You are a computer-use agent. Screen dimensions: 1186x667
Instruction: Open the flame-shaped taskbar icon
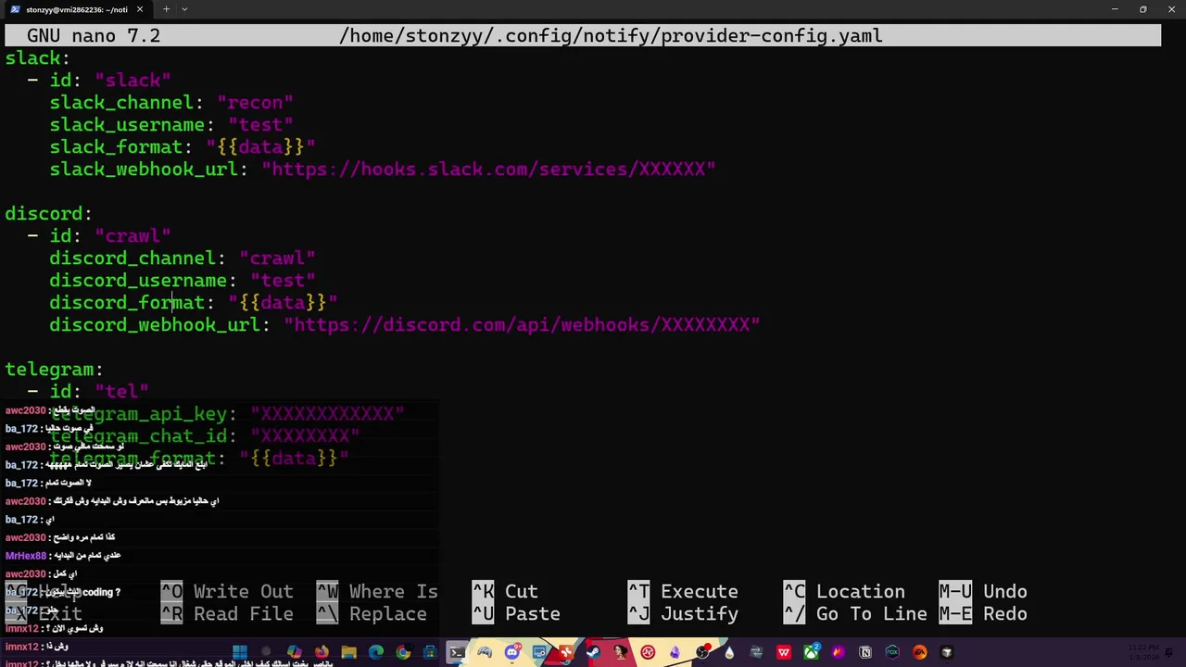[838, 652]
